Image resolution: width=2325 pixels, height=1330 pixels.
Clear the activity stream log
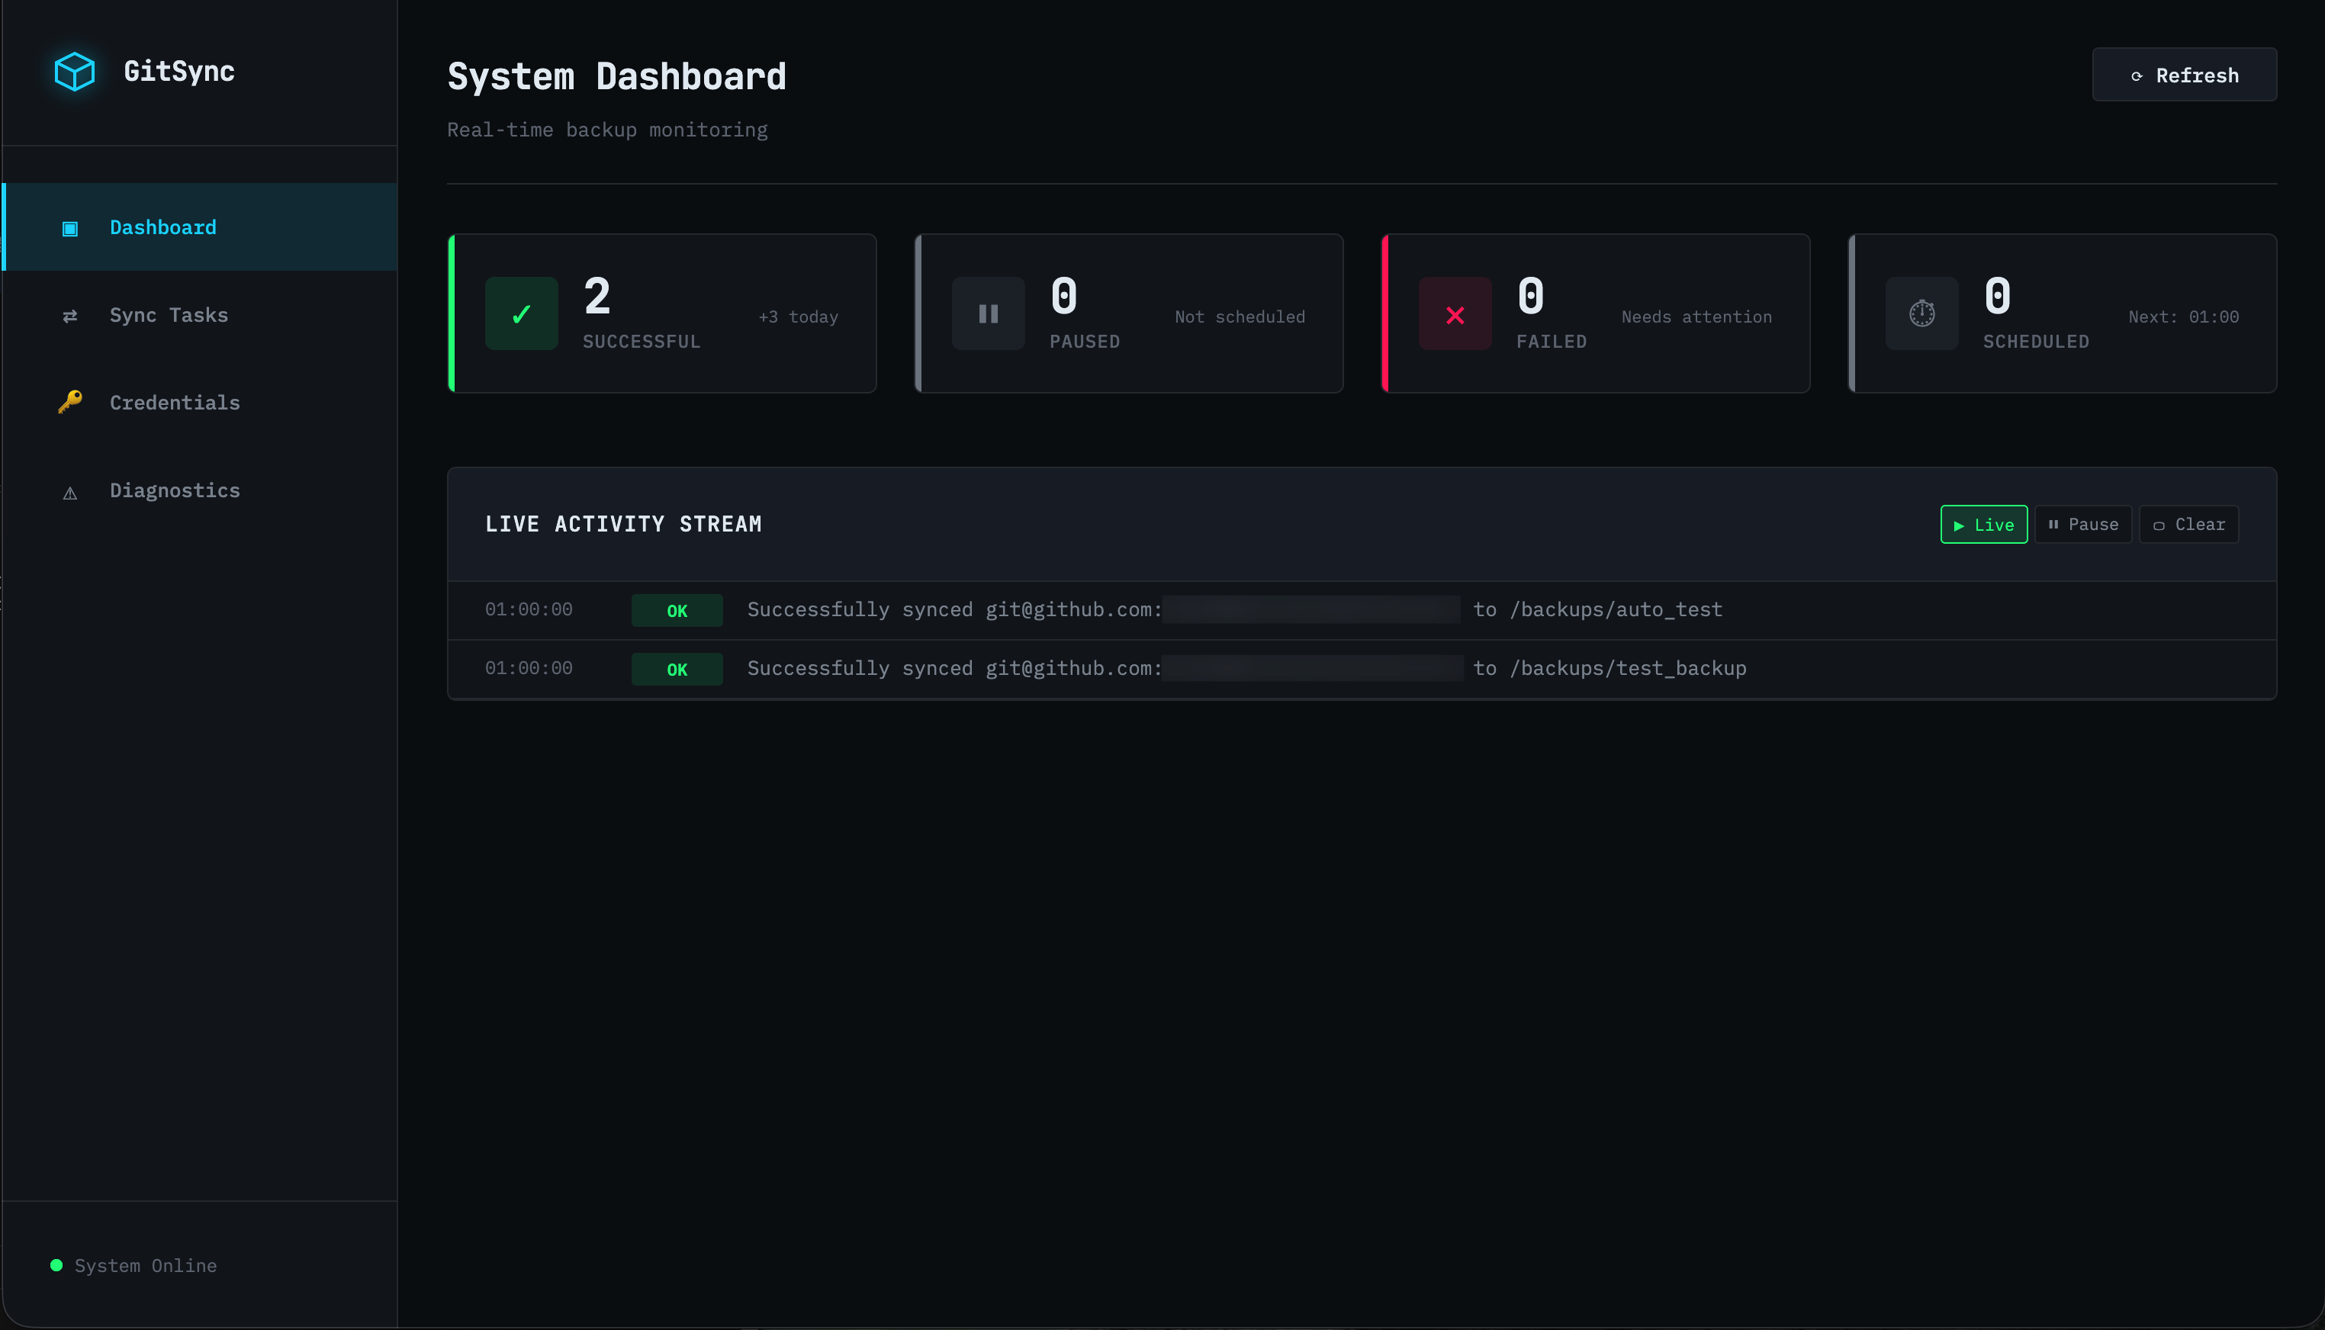(x=2189, y=525)
